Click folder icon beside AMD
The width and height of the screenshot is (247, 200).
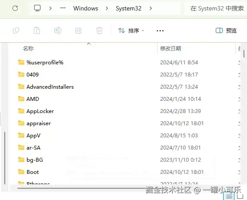[21, 99]
